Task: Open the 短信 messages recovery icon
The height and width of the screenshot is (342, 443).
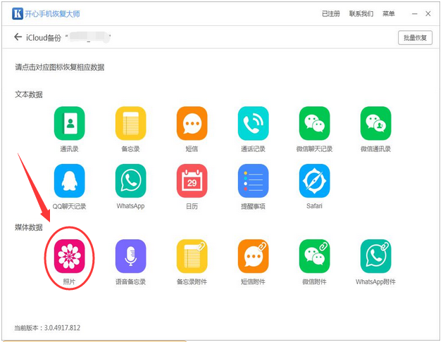Action: (192, 123)
